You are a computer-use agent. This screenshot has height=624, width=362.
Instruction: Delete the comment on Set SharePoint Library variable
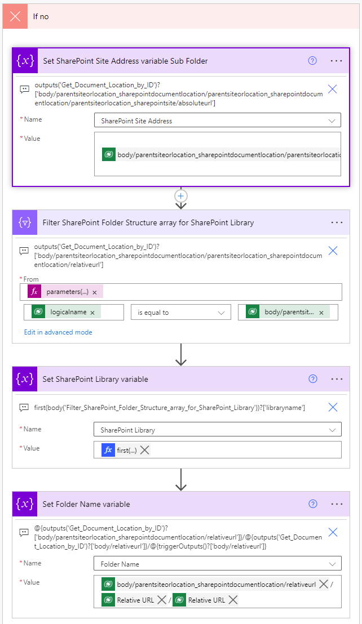(333, 407)
